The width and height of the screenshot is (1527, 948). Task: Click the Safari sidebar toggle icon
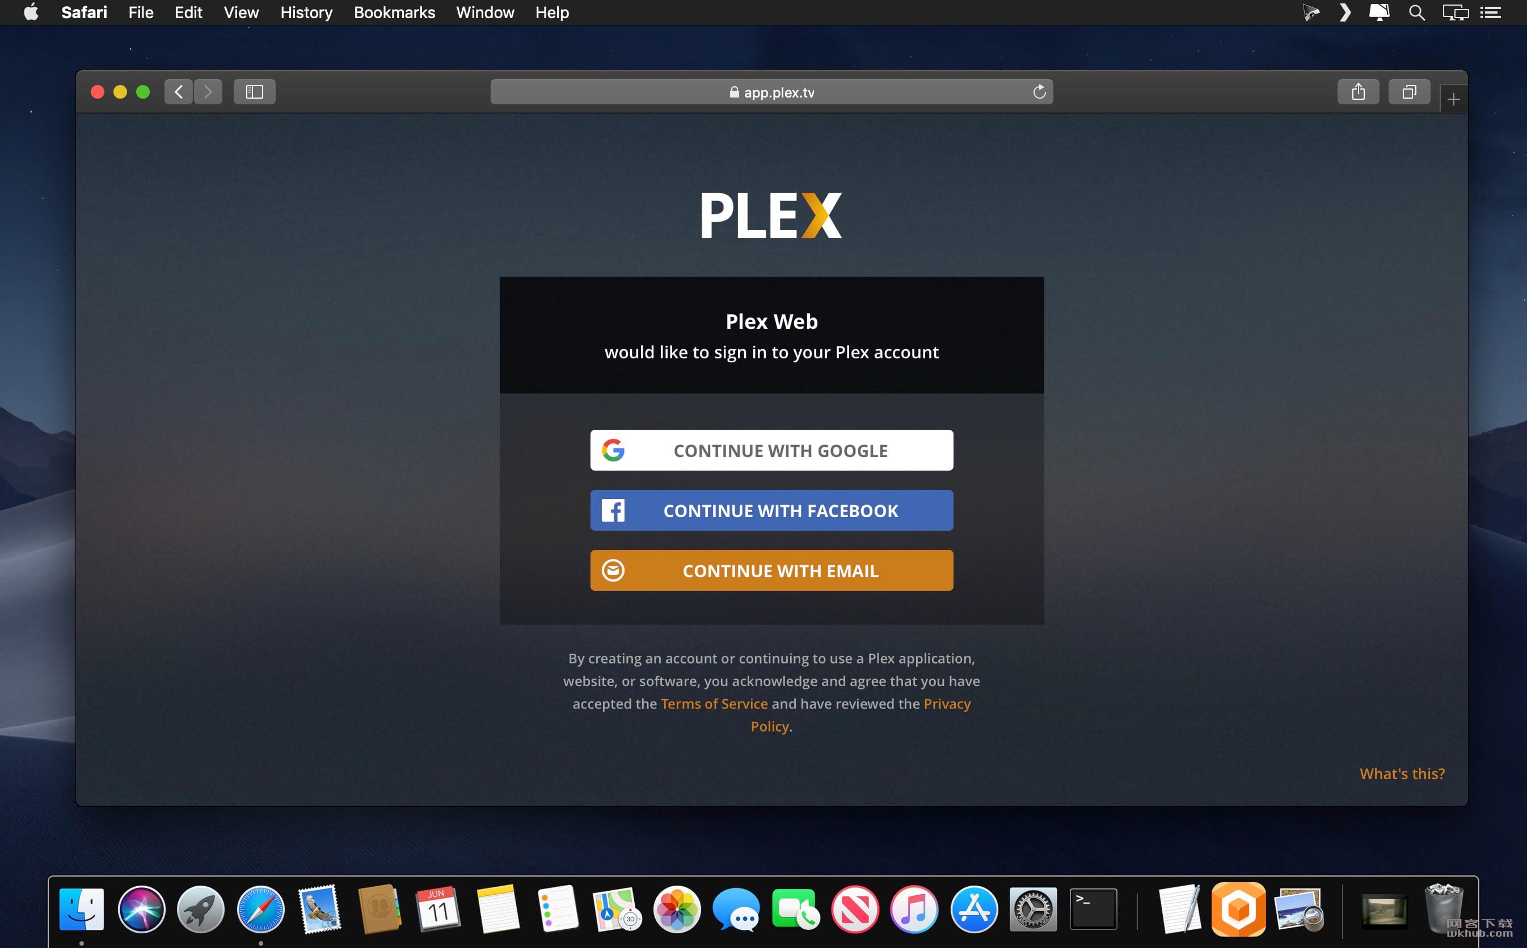254,92
